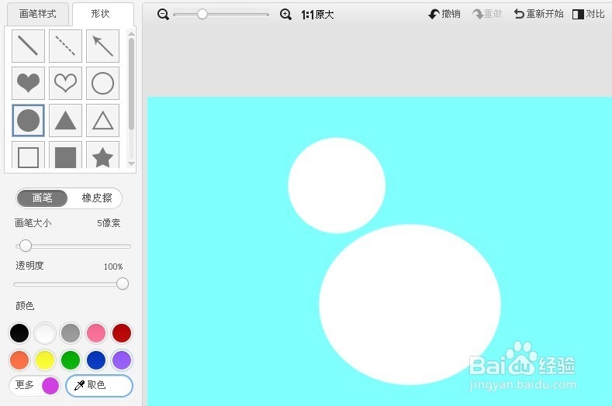Reset view to 1:1 原大
The image size is (612, 406).
click(317, 15)
